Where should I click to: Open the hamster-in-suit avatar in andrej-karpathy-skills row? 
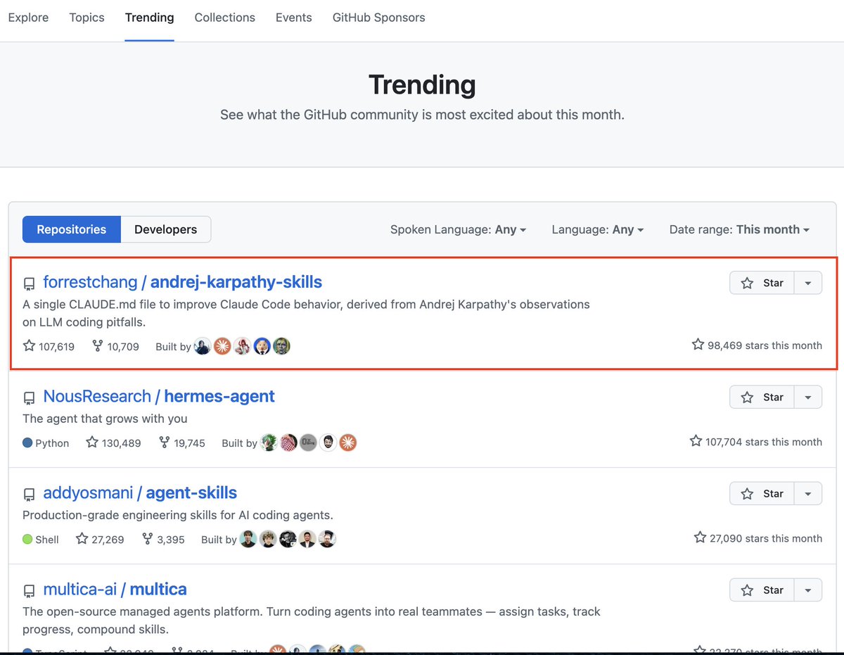point(262,346)
